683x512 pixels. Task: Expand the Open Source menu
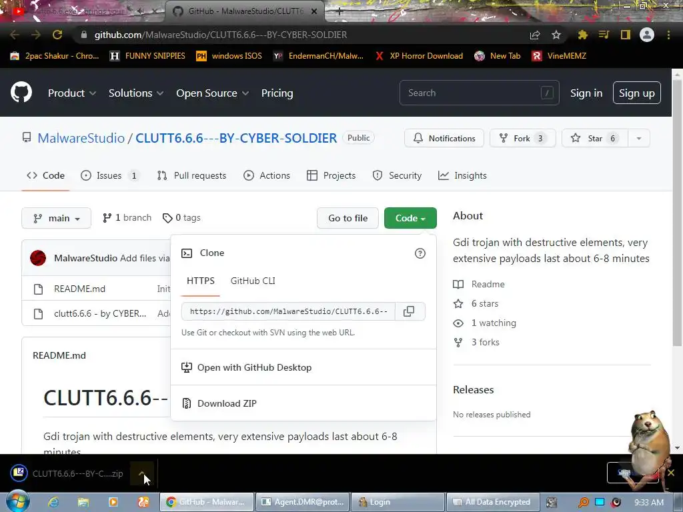point(213,93)
